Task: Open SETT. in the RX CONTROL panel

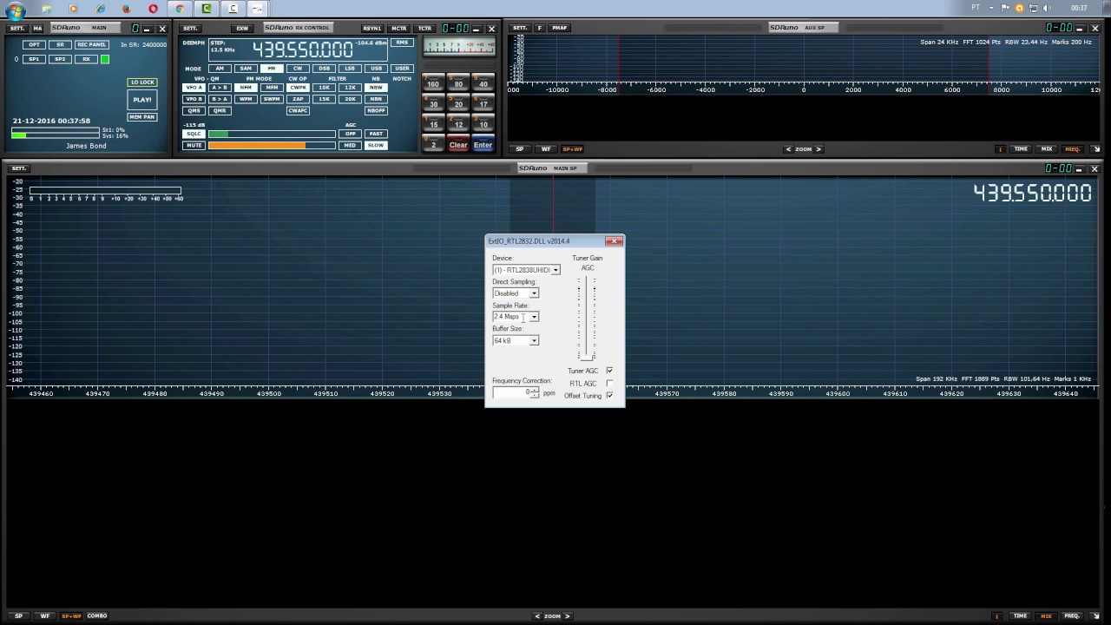Action: click(191, 28)
